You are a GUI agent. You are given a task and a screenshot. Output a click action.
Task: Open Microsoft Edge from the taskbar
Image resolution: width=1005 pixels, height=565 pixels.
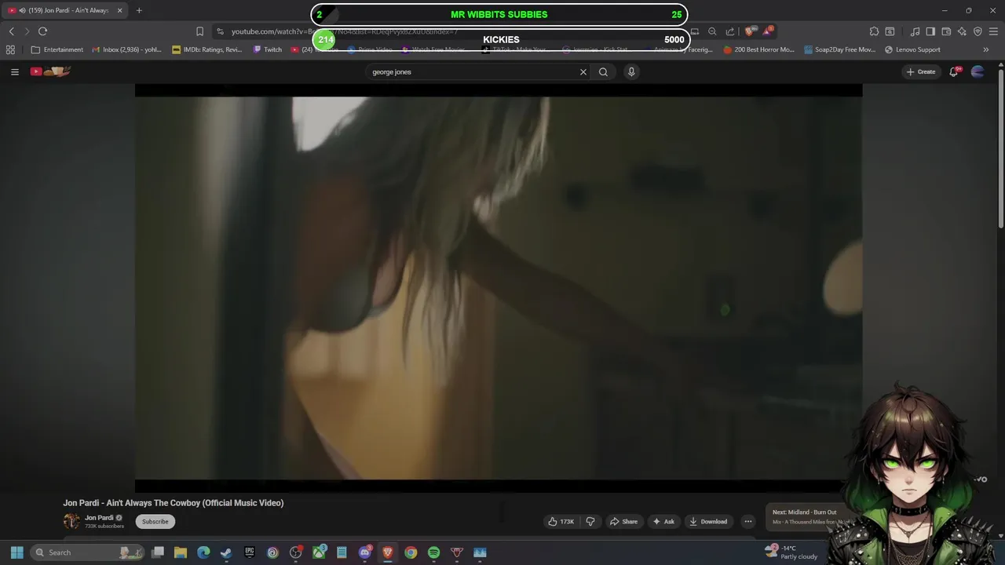(203, 552)
